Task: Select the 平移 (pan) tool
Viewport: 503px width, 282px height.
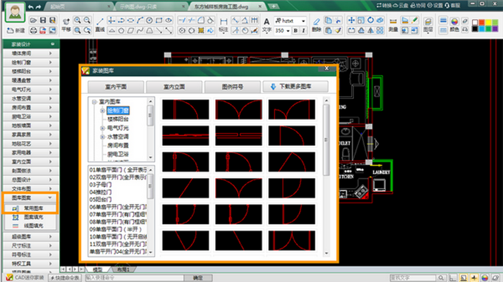Action: click(66, 23)
